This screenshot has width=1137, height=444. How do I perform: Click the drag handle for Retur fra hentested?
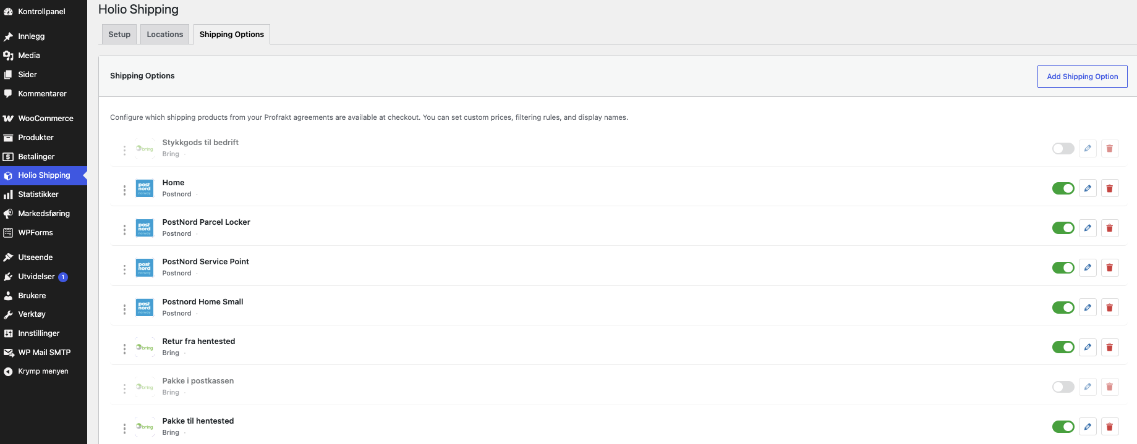[x=124, y=349]
